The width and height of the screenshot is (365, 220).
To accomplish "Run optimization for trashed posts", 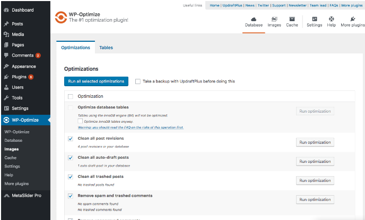I will click(315, 180).
